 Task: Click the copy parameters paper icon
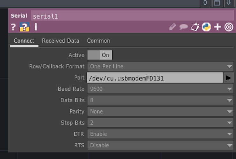195,27
